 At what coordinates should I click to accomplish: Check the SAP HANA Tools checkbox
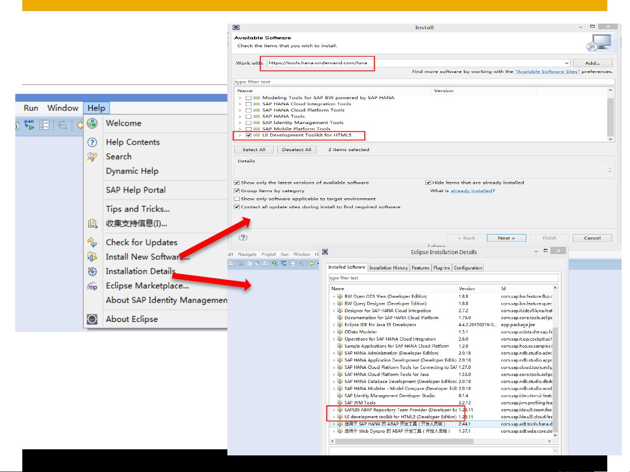(248, 116)
